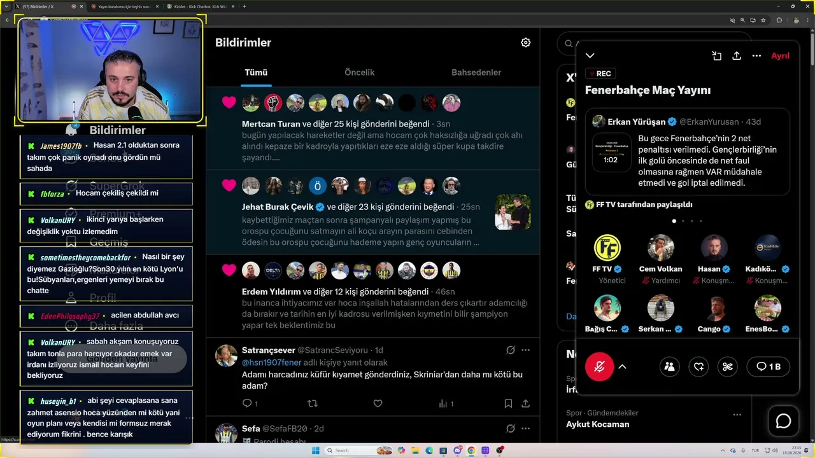
Task: Open Gönderi yayınla post button in sidebar
Action: (122, 359)
